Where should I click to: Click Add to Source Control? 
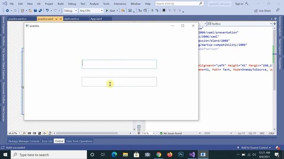click(254, 148)
